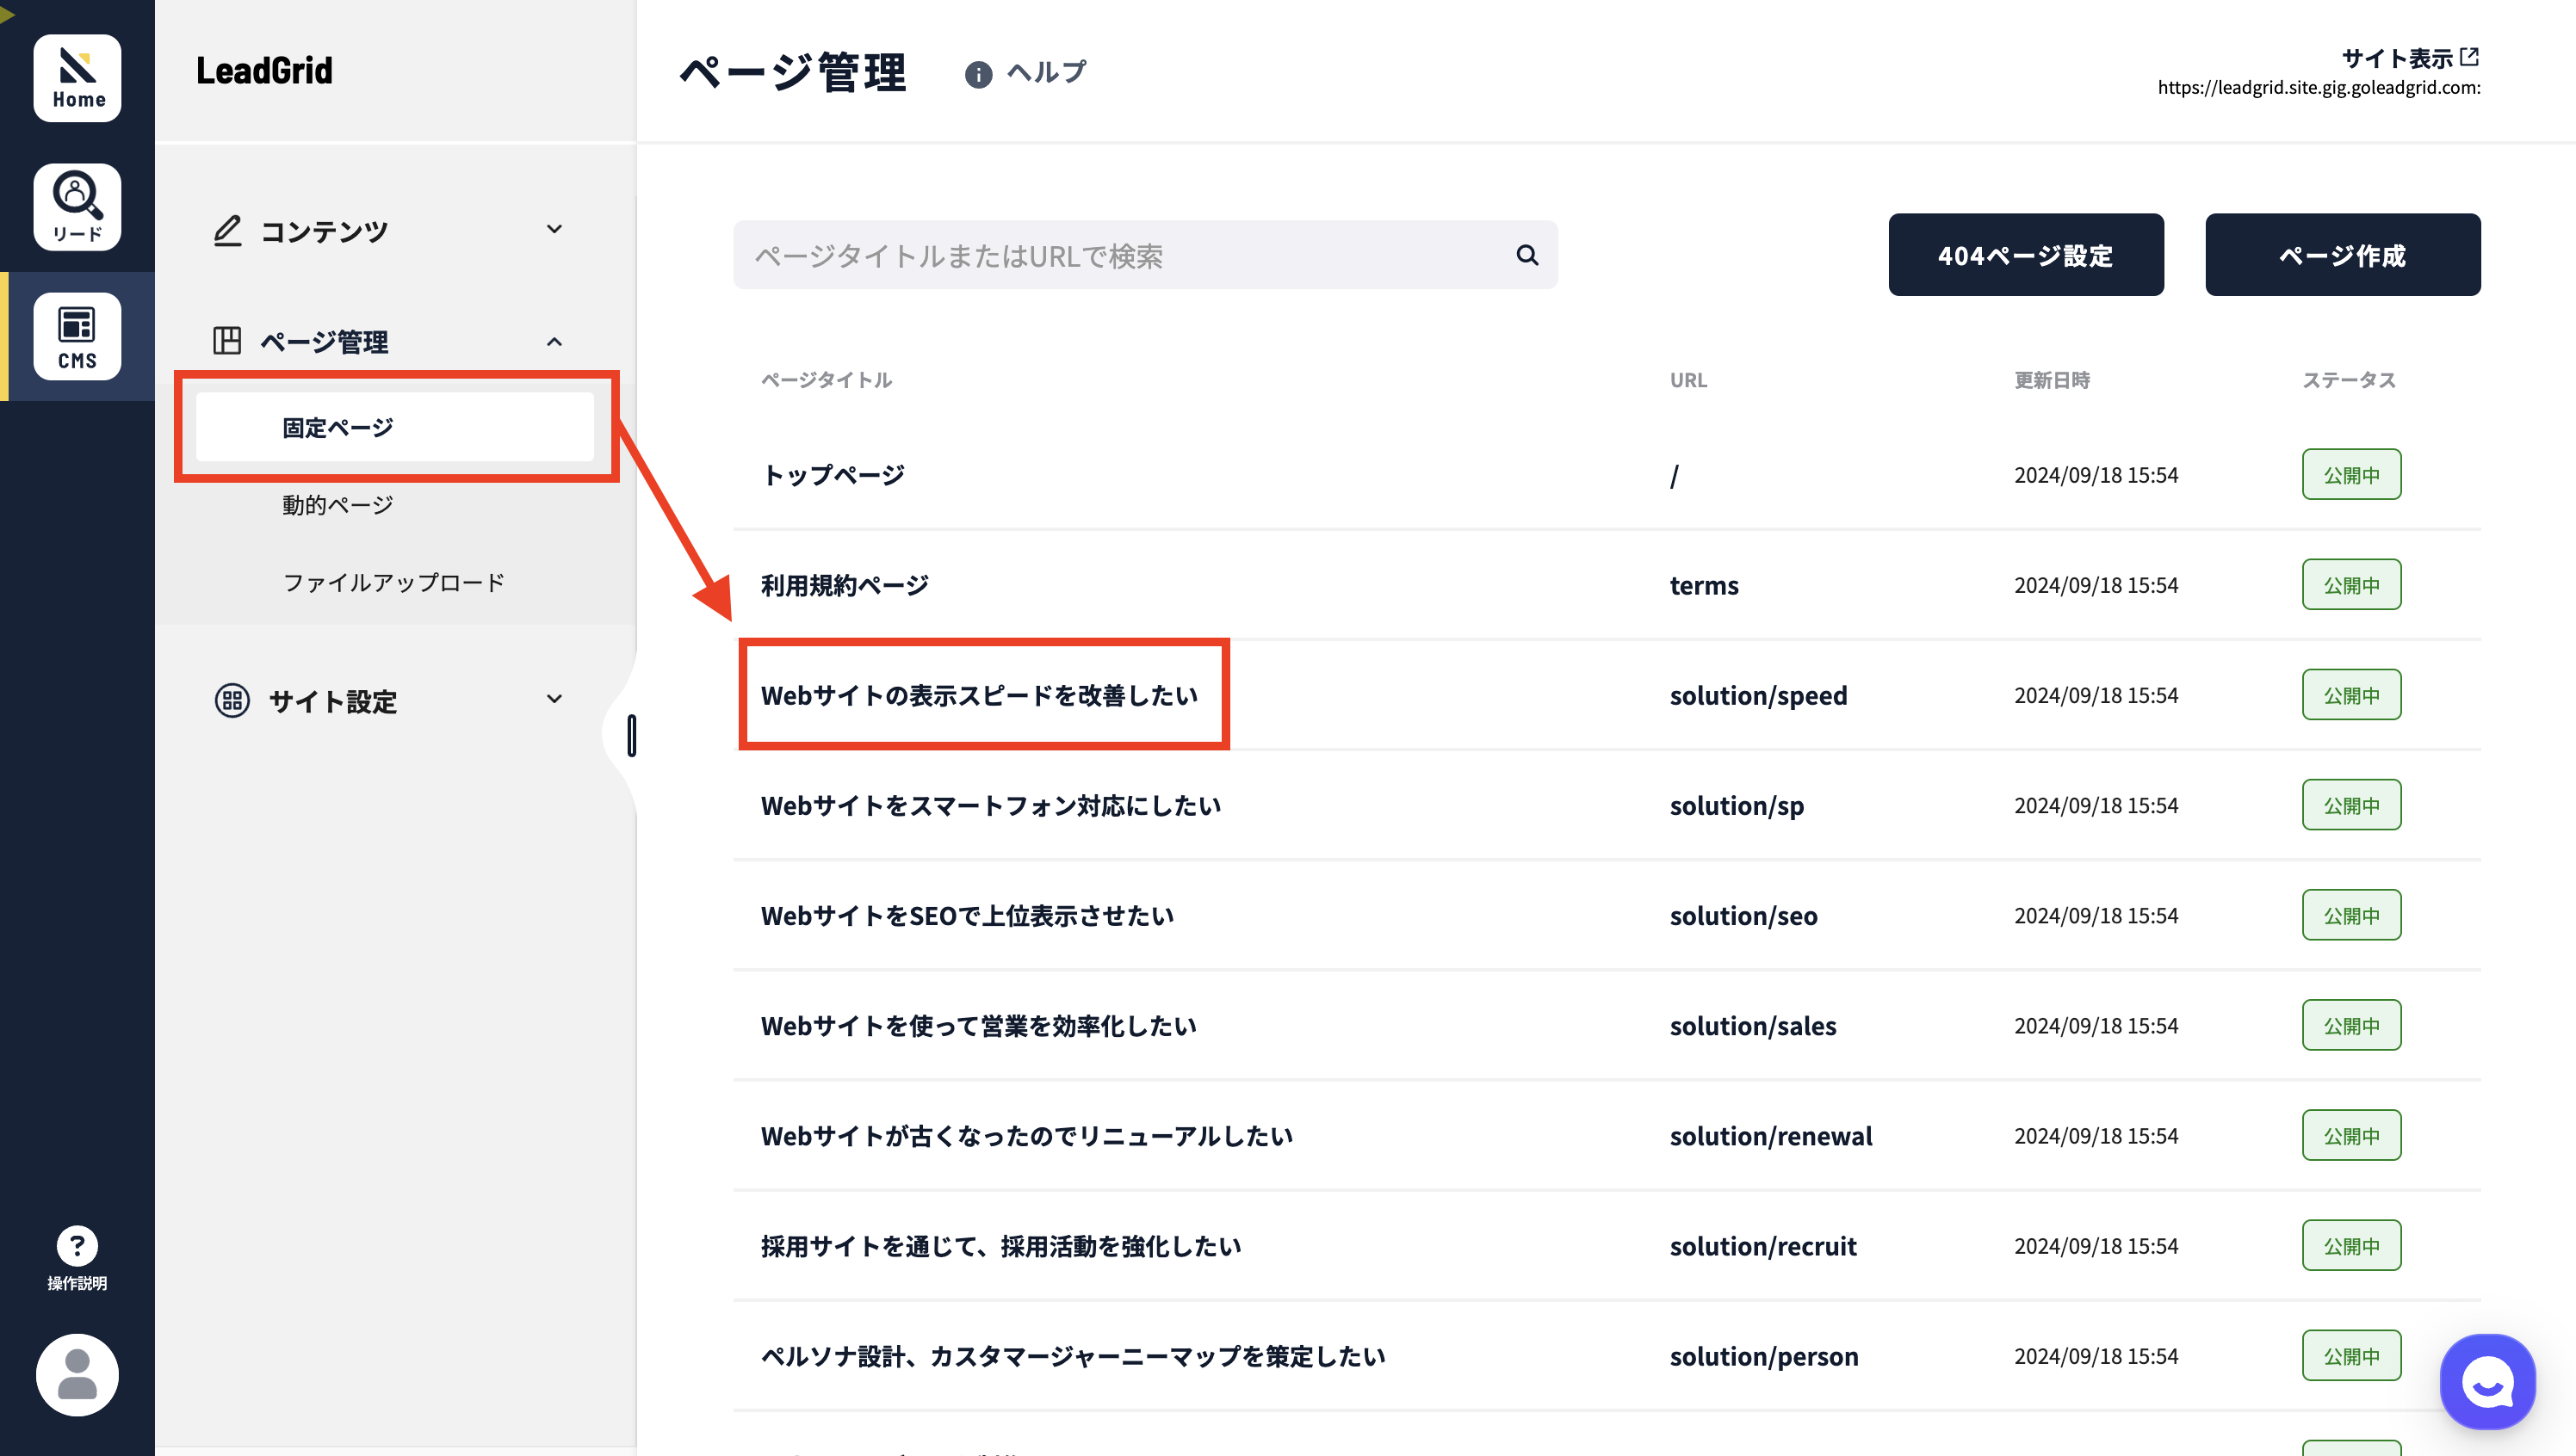Viewport: 2576px width, 1456px height.
Task: Click the external link icon by サイト表示
Action: (x=2470, y=57)
